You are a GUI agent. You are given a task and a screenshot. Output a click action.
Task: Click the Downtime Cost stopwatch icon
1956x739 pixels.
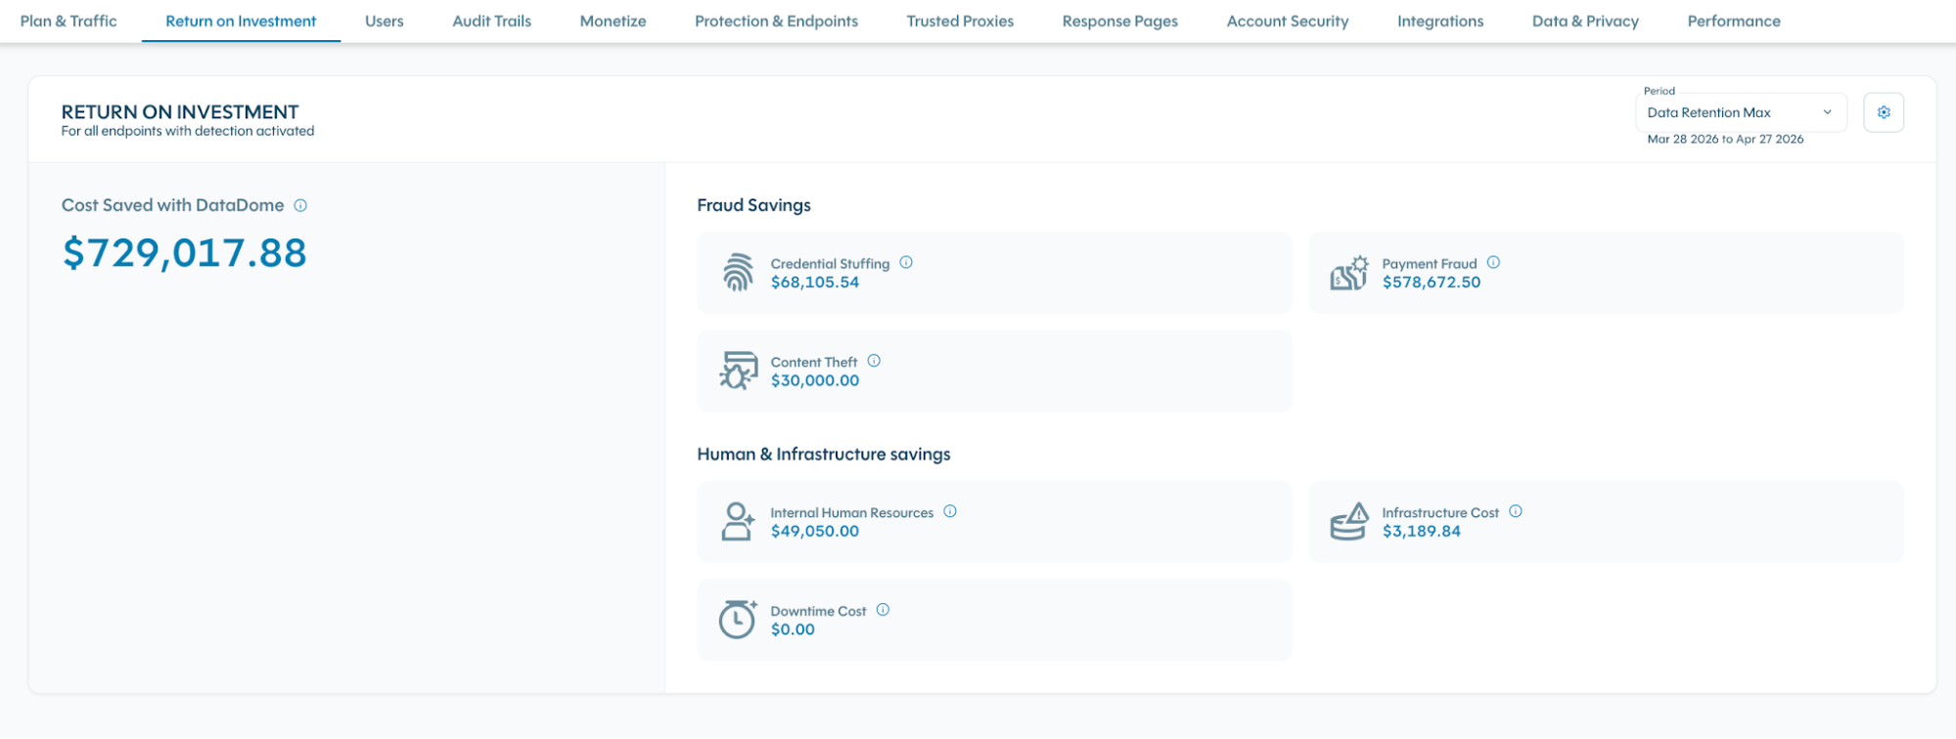click(738, 619)
